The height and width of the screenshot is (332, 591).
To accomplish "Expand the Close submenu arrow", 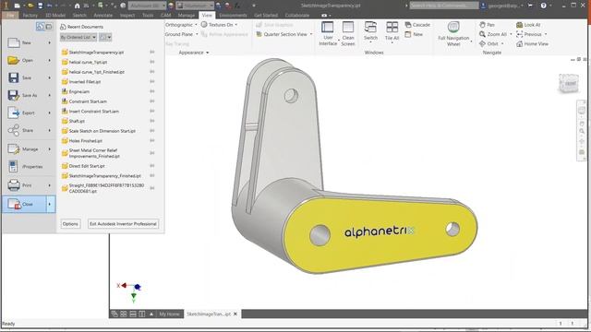I will 51,204.
